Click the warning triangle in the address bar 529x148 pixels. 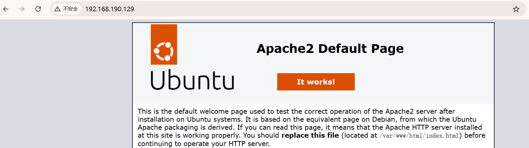click(58, 9)
